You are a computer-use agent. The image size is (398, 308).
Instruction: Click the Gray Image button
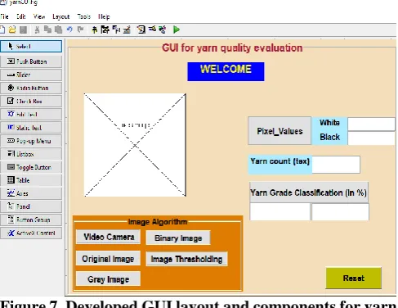point(108,279)
